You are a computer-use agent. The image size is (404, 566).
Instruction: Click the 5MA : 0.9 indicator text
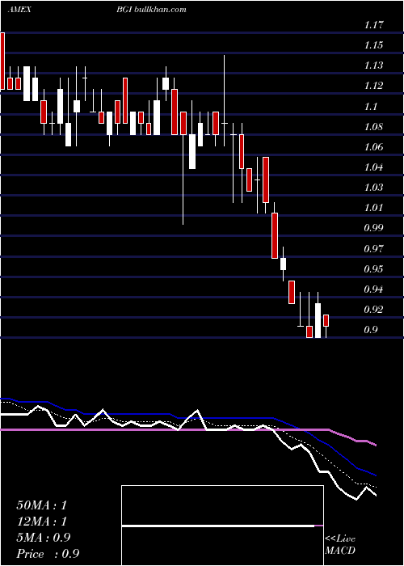44,538
